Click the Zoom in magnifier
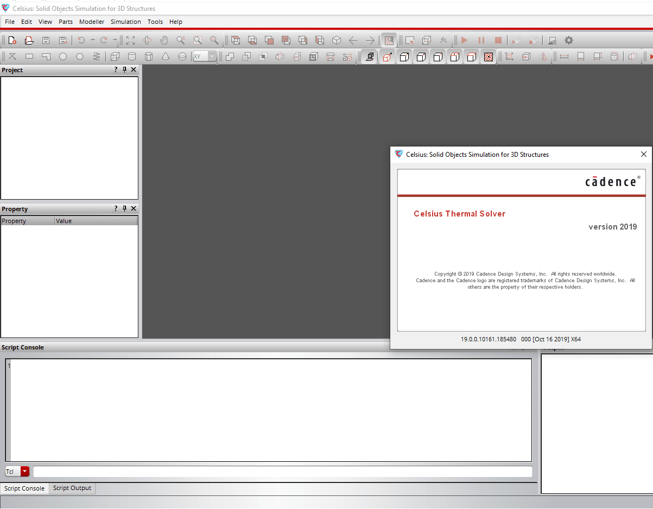 [x=181, y=40]
